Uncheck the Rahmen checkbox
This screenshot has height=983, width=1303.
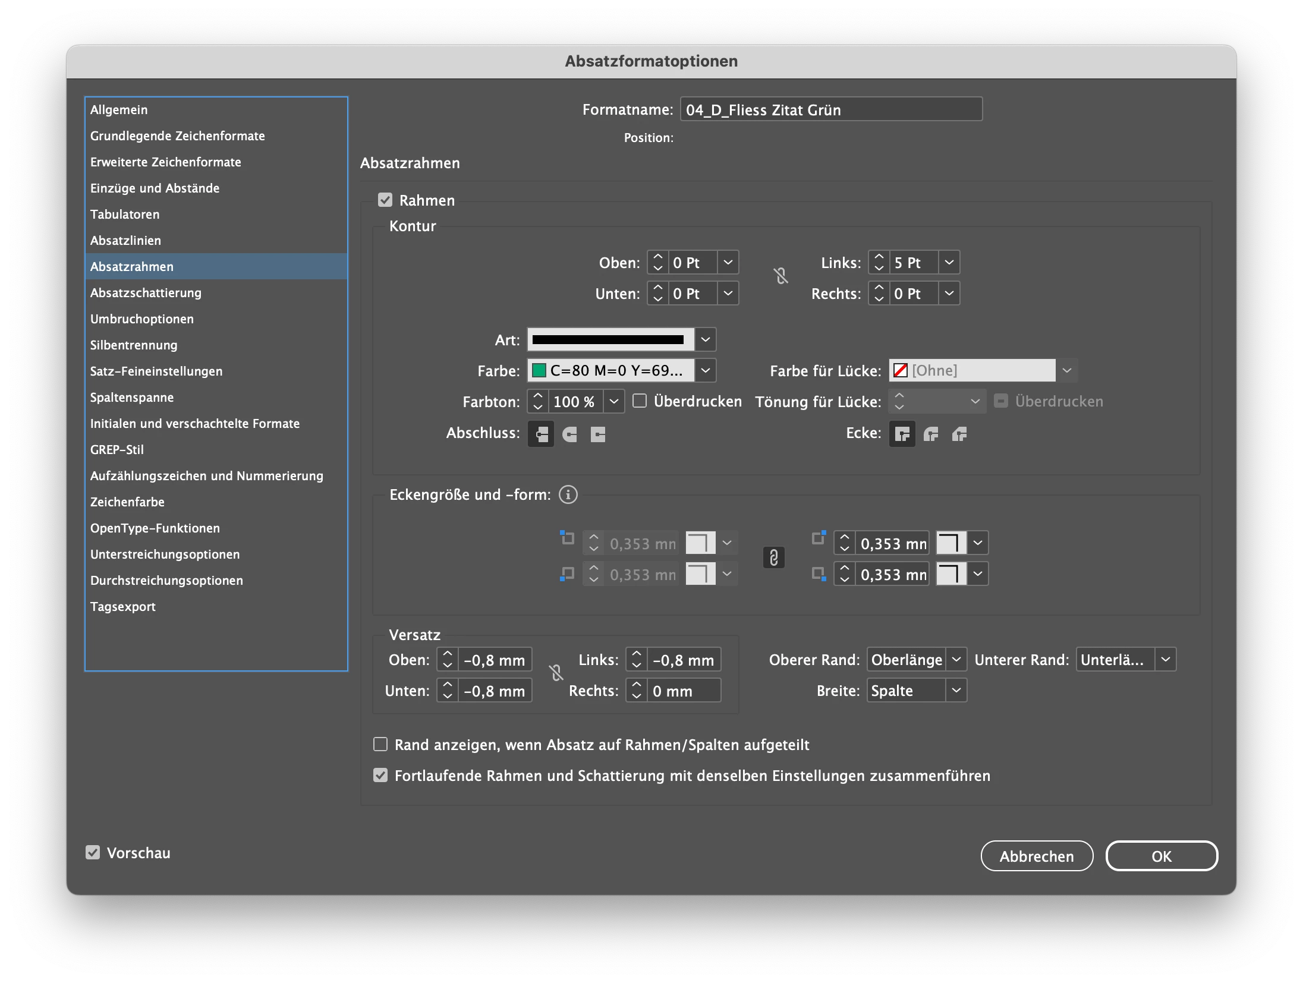(x=385, y=200)
